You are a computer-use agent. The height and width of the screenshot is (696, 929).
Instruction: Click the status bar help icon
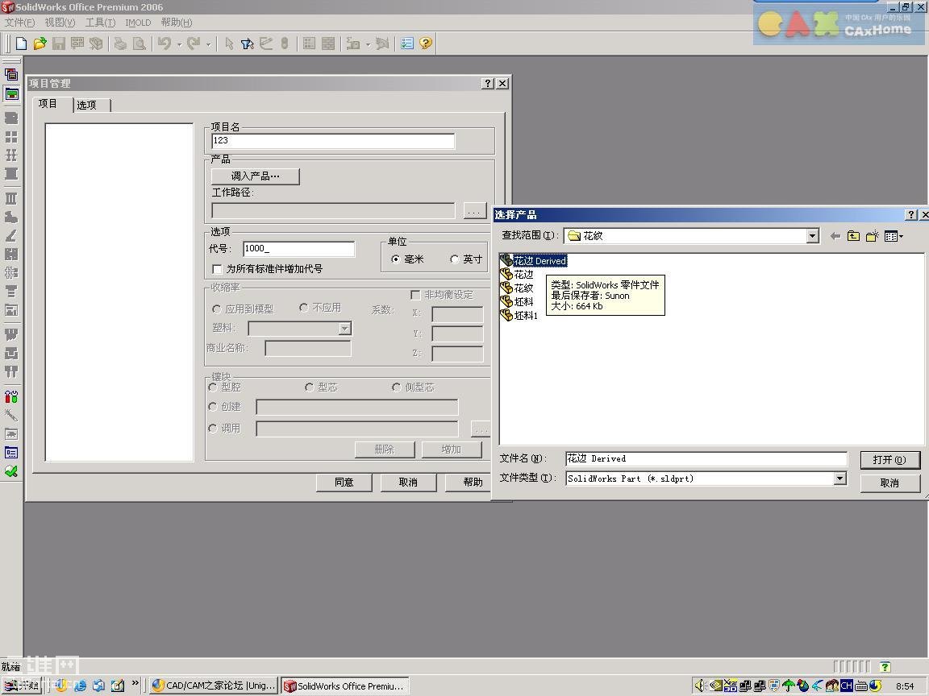885,666
